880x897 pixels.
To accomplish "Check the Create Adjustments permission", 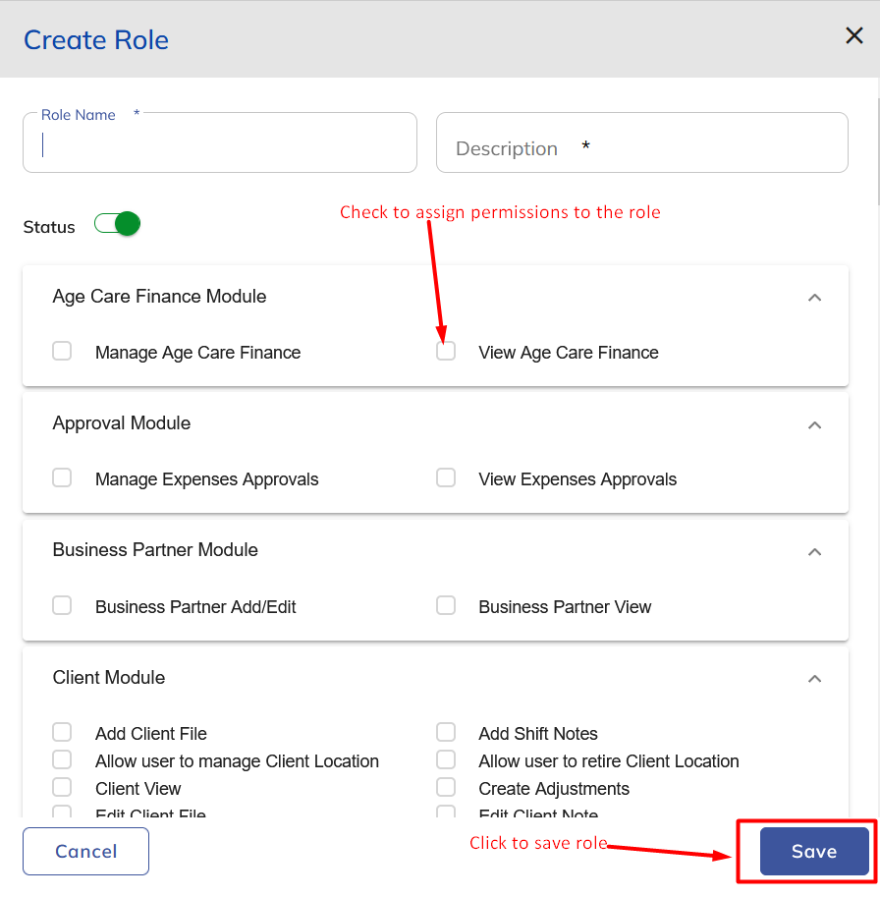I will coord(446,788).
